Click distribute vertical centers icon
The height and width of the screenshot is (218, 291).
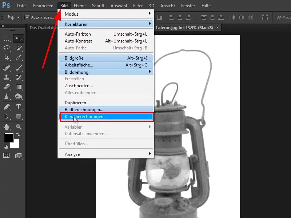[212, 17]
